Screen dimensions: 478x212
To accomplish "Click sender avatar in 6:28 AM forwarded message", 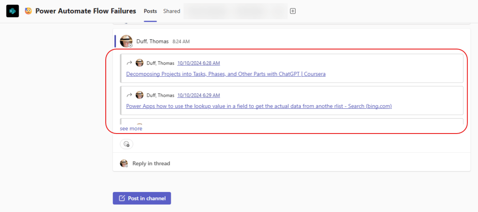I will click(139, 63).
